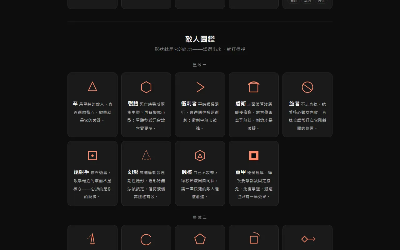
Task: Select the 星域二 section label
Action: [200, 217]
